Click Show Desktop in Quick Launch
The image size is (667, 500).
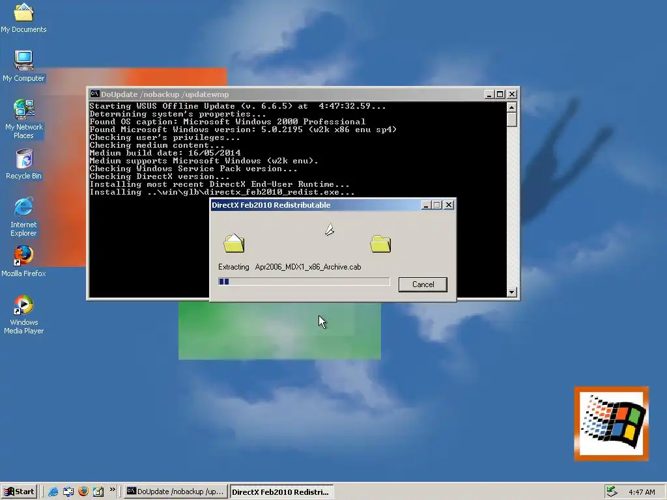pyautogui.click(x=68, y=492)
